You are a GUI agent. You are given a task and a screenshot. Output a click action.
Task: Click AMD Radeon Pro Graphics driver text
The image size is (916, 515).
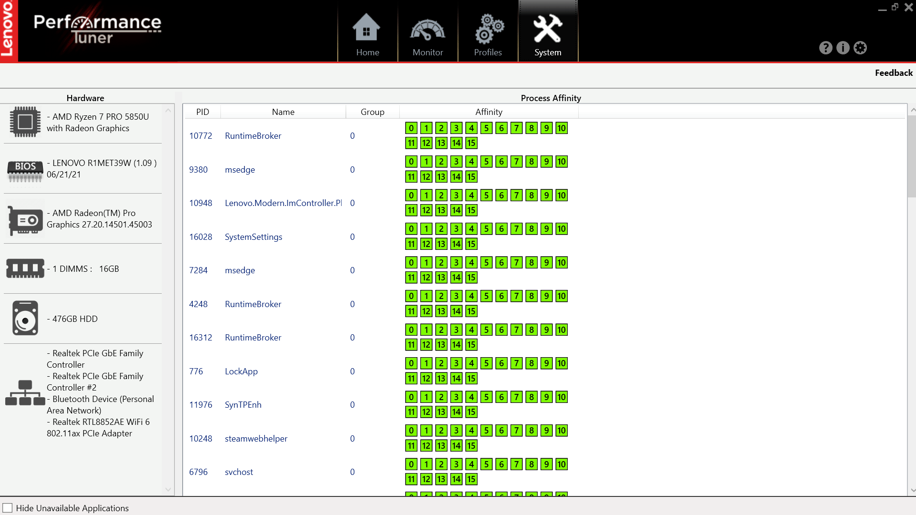99,218
